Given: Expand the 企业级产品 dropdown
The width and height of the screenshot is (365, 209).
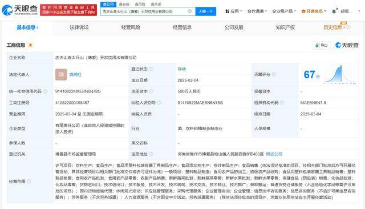Looking at the screenshot, I should click(284, 11).
